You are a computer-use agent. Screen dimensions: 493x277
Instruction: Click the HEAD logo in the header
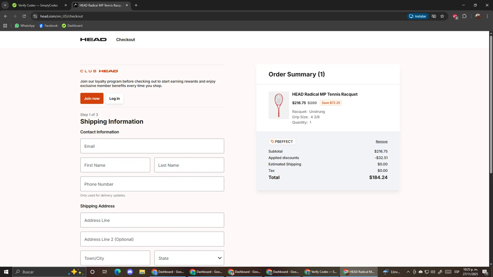[93, 40]
